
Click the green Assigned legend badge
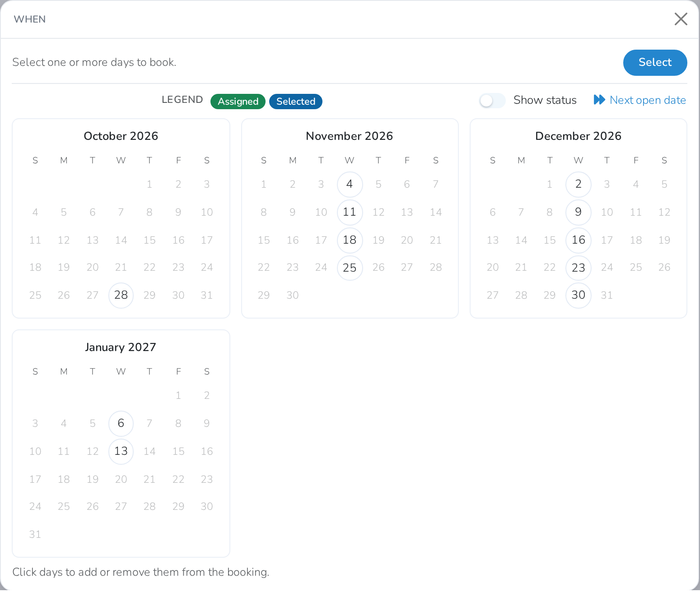238,102
